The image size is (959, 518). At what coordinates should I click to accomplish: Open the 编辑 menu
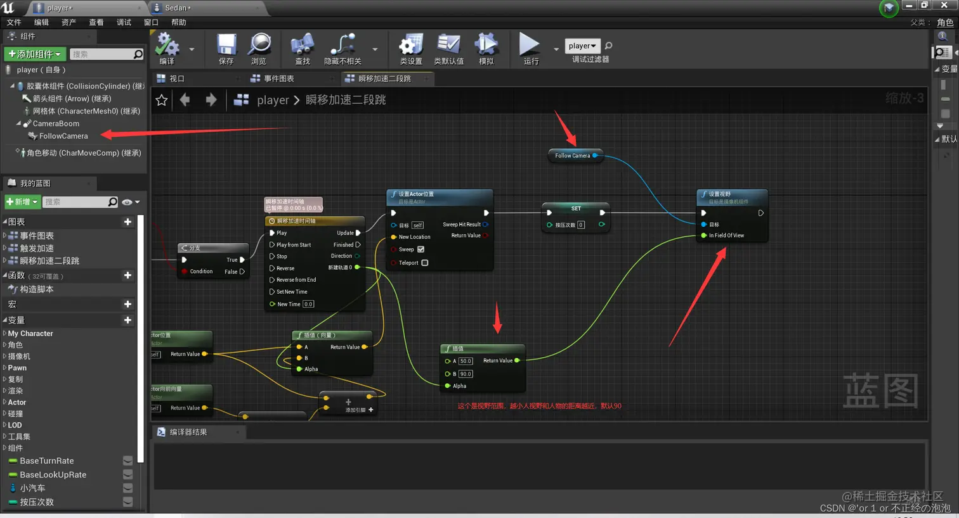pyautogui.click(x=41, y=22)
